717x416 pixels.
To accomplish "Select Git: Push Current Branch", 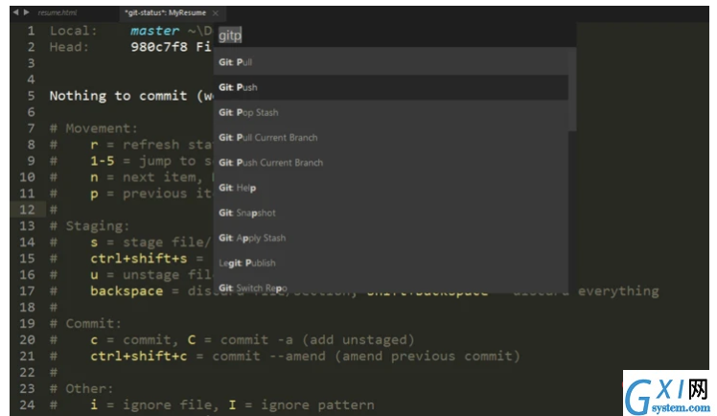I will pos(391,163).
